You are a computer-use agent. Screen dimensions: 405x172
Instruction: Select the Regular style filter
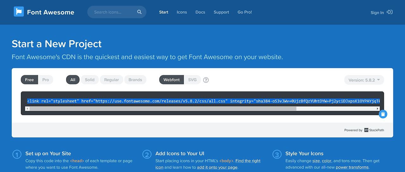111,80
